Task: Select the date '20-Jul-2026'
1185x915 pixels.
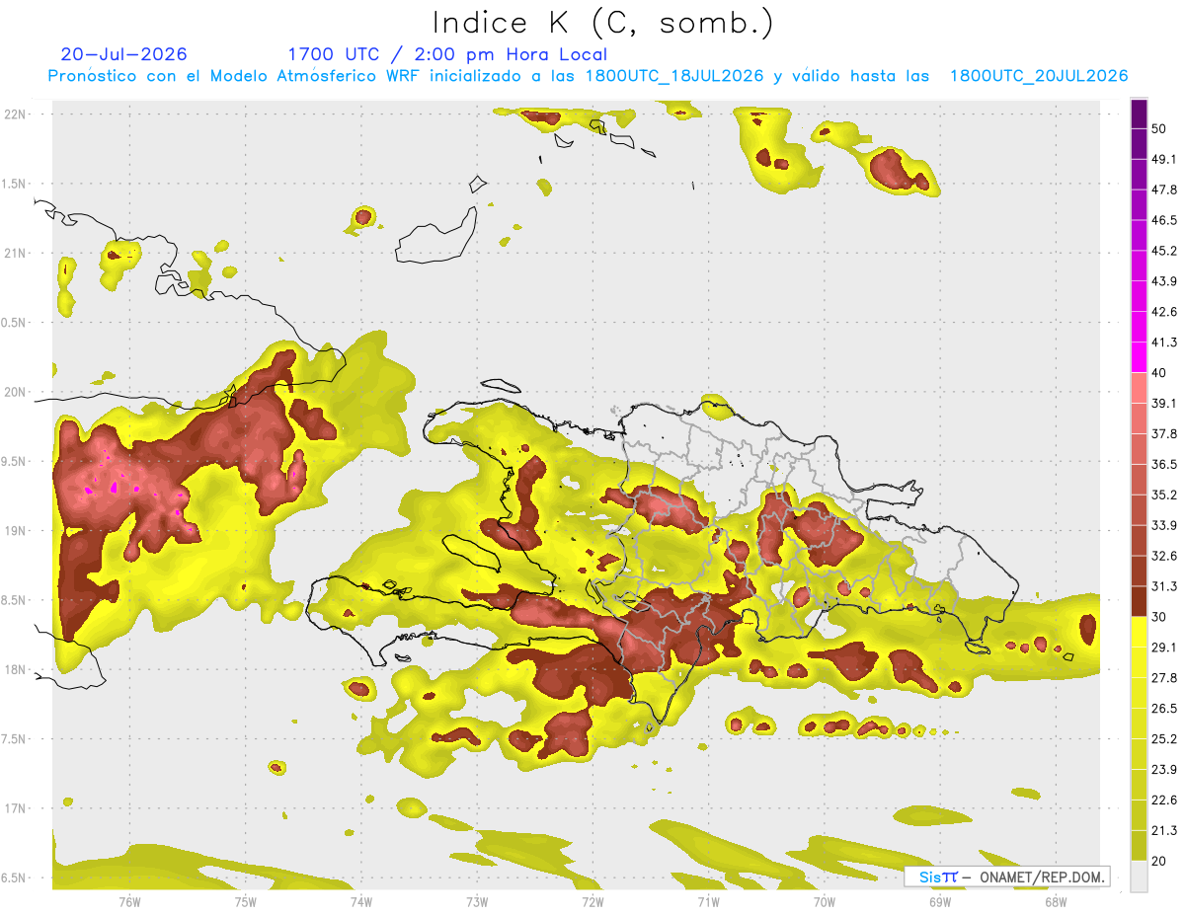Action: click(123, 54)
